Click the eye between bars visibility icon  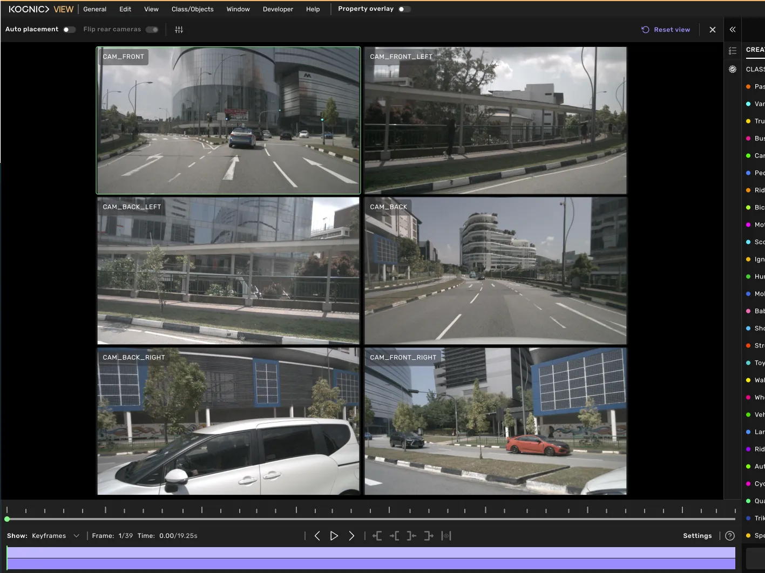(446, 536)
